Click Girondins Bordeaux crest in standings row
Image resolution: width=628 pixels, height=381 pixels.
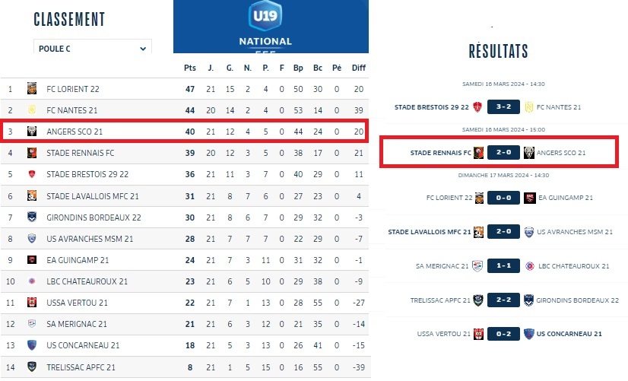[x=32, y=217]
